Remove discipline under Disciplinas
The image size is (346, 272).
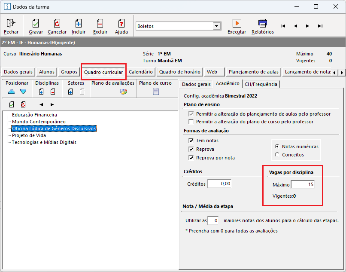(x=53, y=92)
